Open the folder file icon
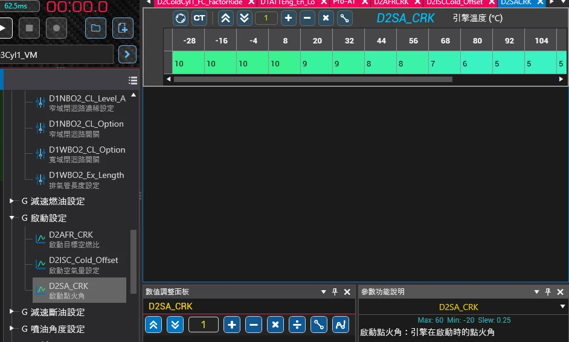The image size is (569, 342). pos(95,28)
